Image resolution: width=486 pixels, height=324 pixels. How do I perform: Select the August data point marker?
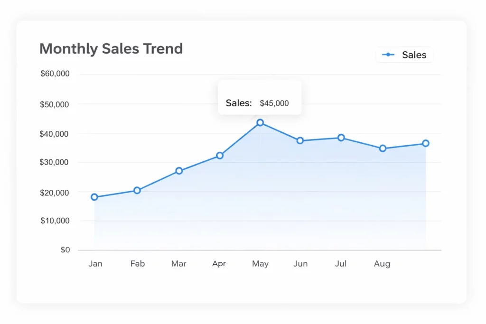pyautogui.click(x=383, y=148)
